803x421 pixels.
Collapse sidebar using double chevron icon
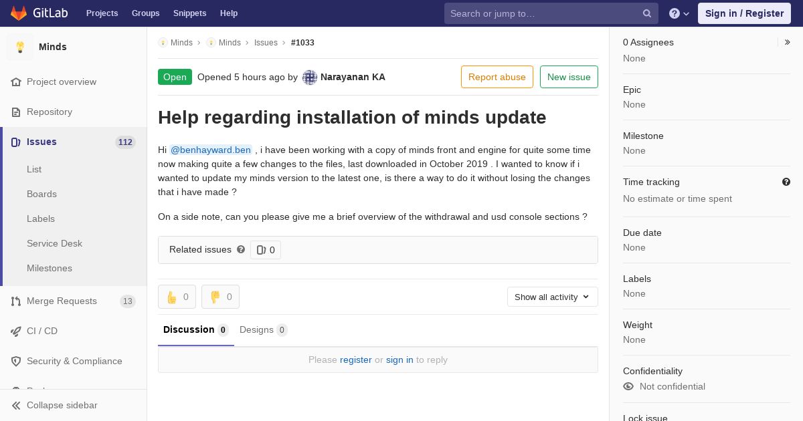tap(16, 405)
